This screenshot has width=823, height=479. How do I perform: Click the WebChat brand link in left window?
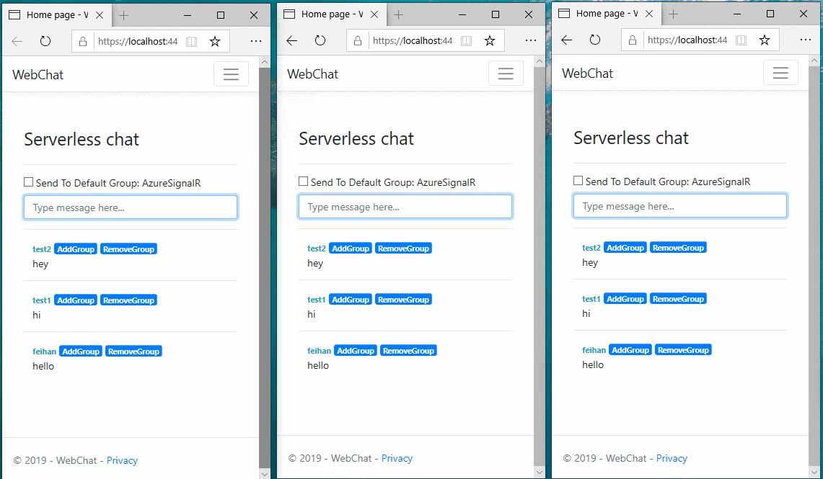pyautogui.click(x=38, y=75)
